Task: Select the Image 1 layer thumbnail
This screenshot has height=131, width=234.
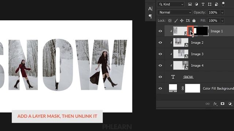Action: (180, 31)
